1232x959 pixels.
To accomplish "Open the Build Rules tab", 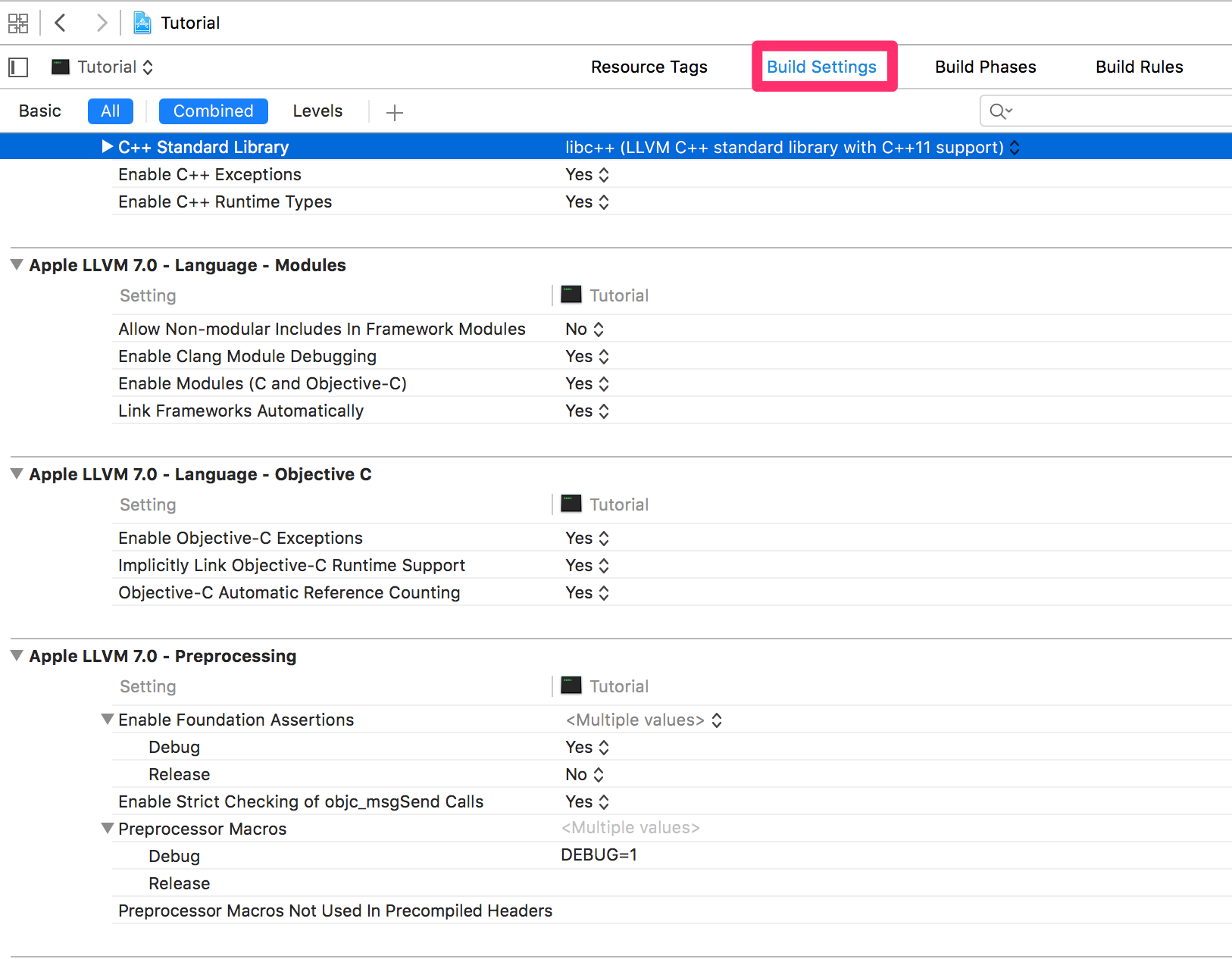I will click(1140, 67).
